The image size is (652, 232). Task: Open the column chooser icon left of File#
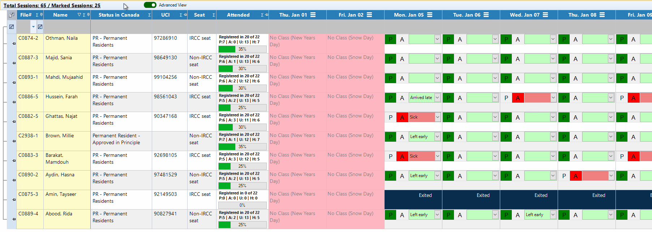(x=12, y=15)
